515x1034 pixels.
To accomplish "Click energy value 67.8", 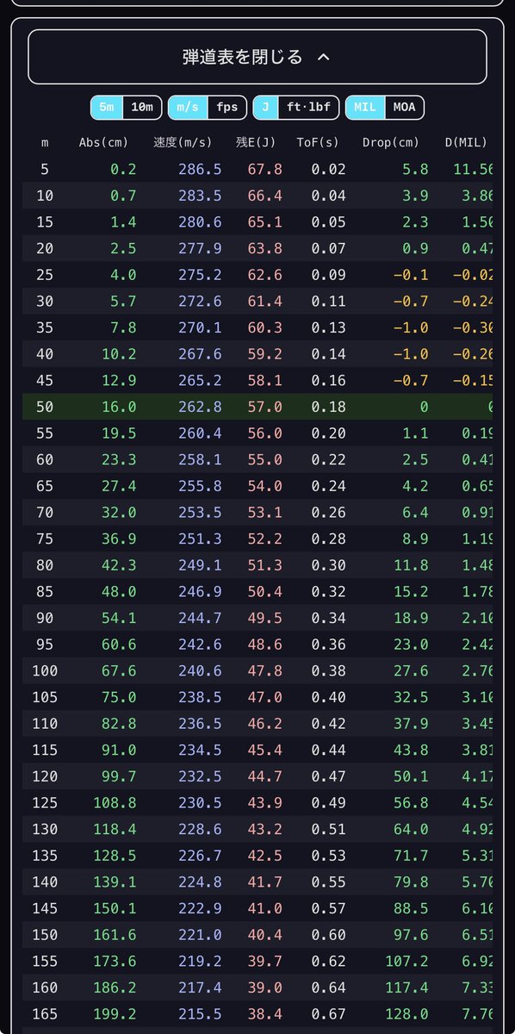I will tap(264, 170).
